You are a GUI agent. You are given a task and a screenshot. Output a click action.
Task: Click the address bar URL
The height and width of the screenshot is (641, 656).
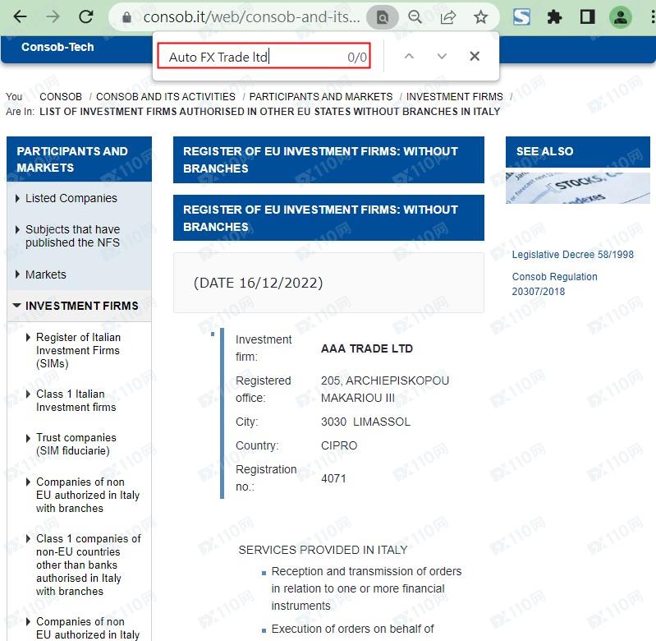(x=251, y=17)
